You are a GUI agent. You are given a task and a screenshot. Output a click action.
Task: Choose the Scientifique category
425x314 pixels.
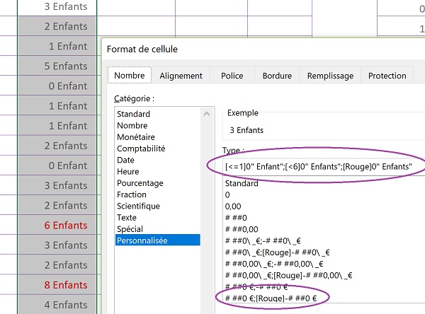(x=140, y=206)
